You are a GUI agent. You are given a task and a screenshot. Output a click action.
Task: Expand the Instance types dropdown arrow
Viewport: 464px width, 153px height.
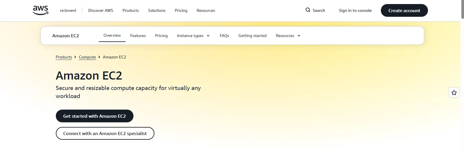[208, 36]
